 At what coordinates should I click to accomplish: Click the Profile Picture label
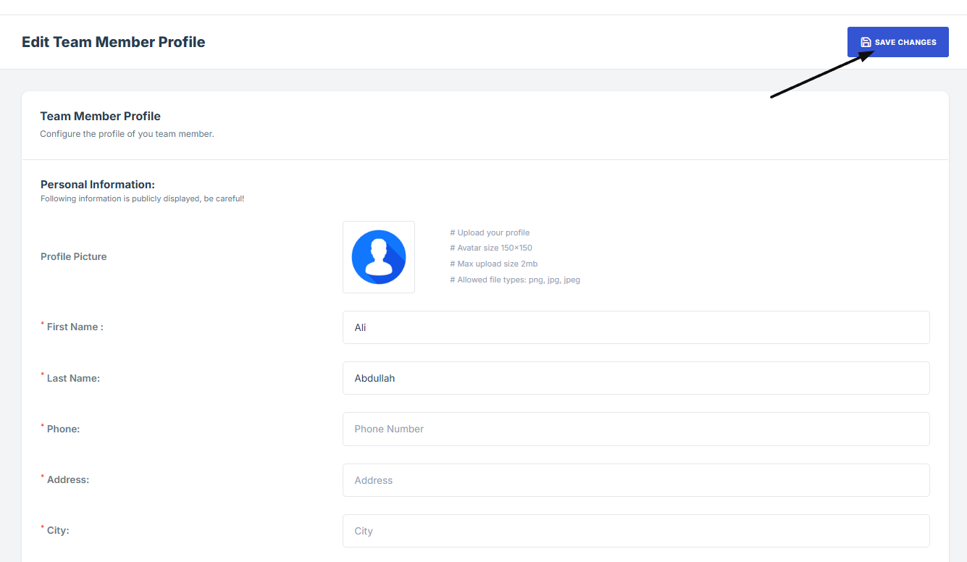point(73,256)
